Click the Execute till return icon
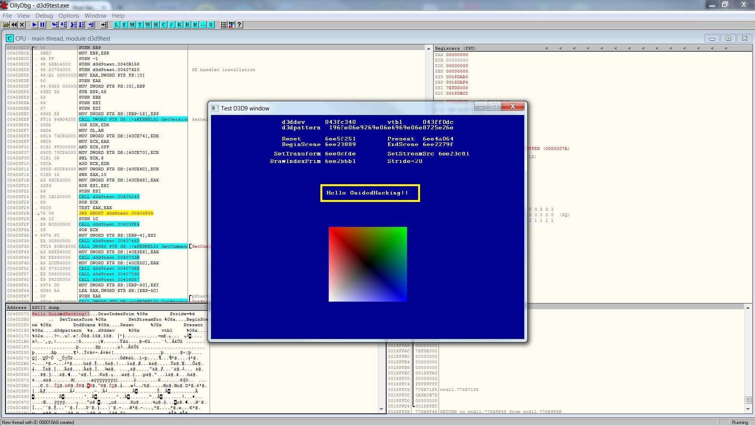The width and height of the screenshot is (755, 426). pyautogui.click(x=91, y=25)
